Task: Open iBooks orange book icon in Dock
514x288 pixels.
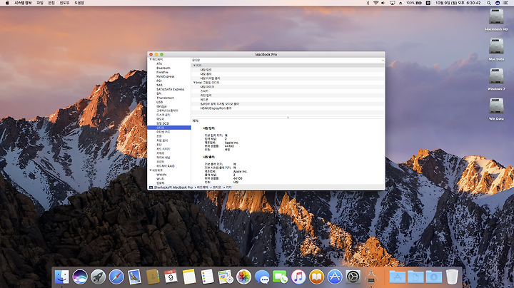Action: point(316,277)
